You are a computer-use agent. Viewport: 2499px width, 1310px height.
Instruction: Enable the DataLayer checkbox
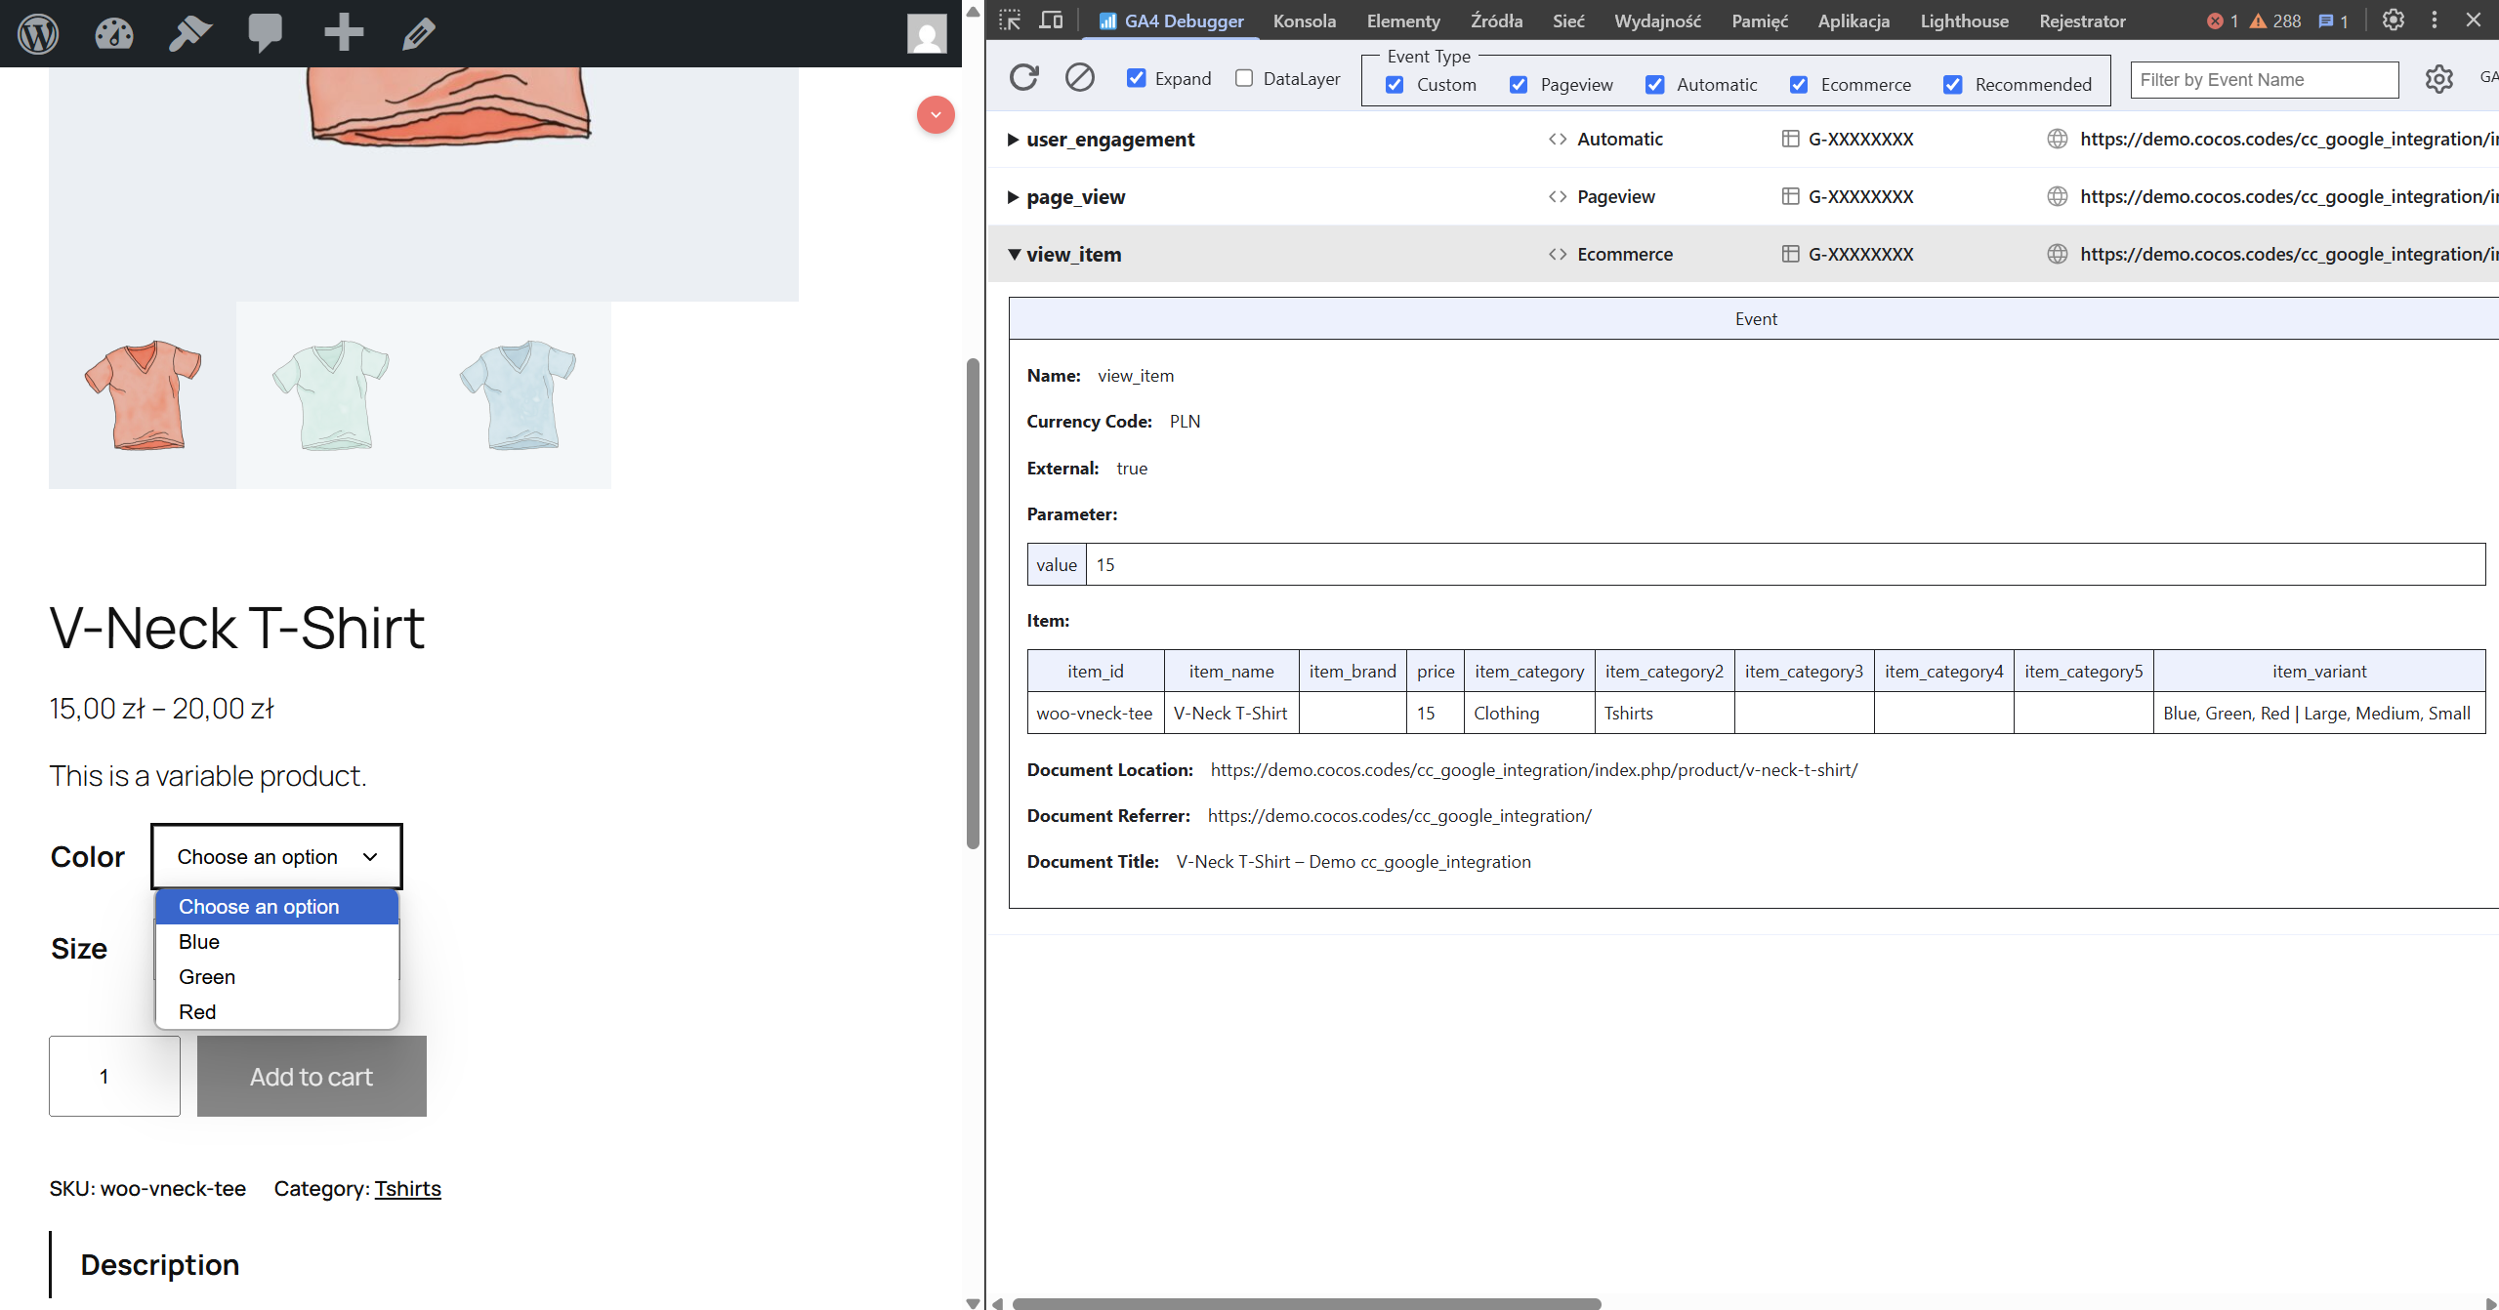coord(1243,78)
